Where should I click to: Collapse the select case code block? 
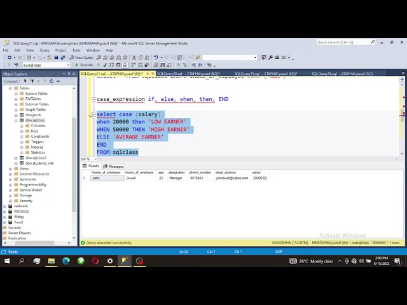[93, 114]
